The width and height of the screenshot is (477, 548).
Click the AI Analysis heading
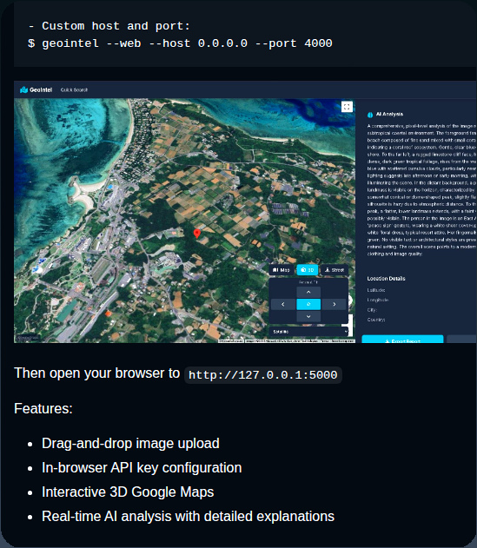click(389, 115)
